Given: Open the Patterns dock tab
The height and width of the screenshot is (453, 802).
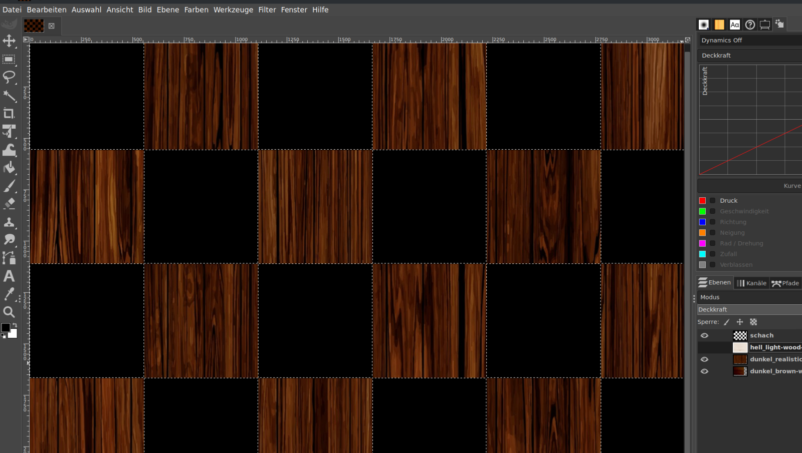Looking at the screenshot, I should [x=719, y=25].
